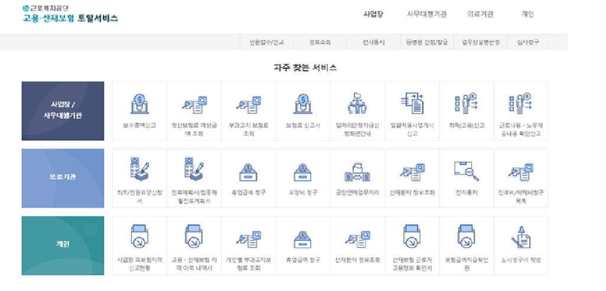Open 고용·산재보험 자격이력 내역서 icon
Screen dimensions: 606x291
pos(194,237)
